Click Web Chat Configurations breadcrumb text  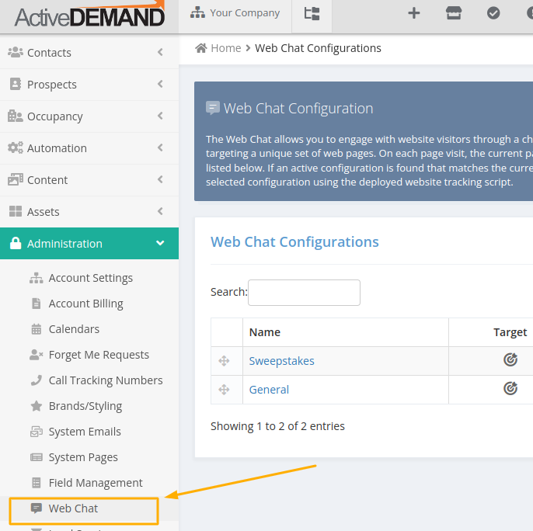coord(318,48)
